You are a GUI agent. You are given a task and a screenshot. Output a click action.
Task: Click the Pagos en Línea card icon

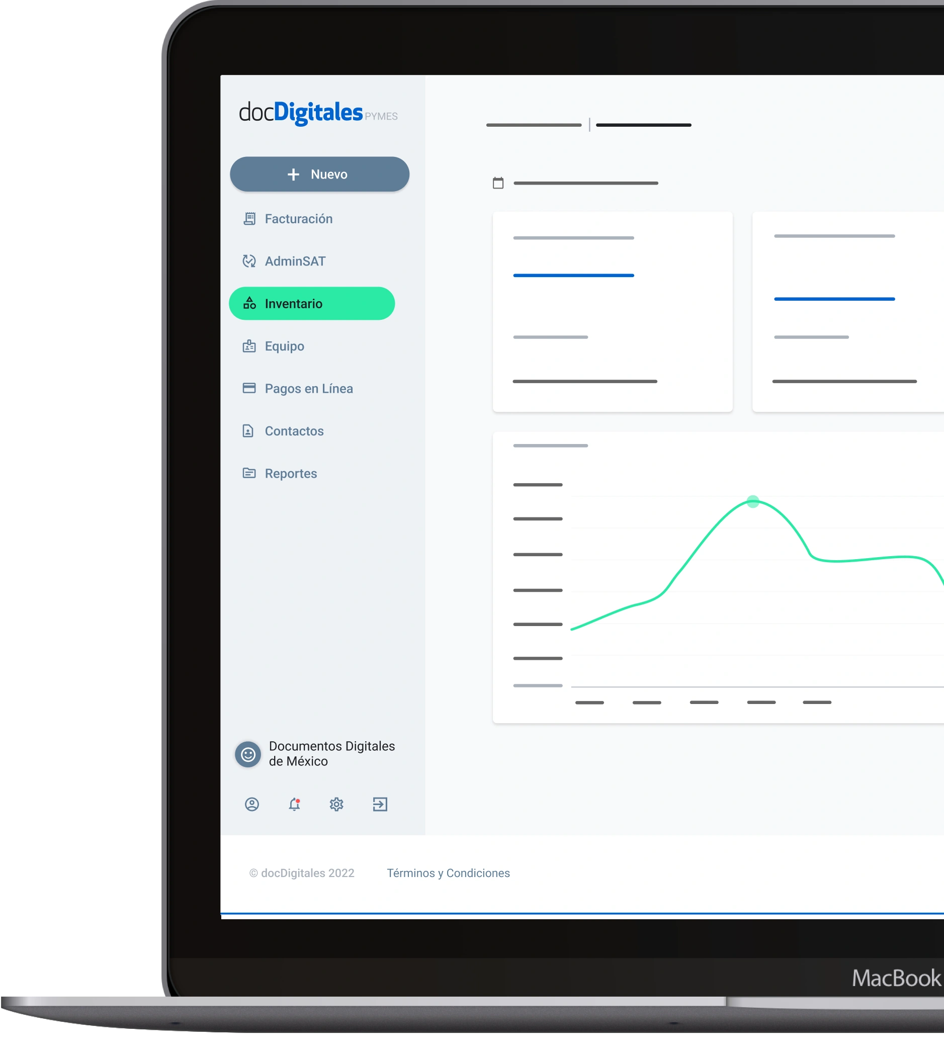click(x=249, y=388)
